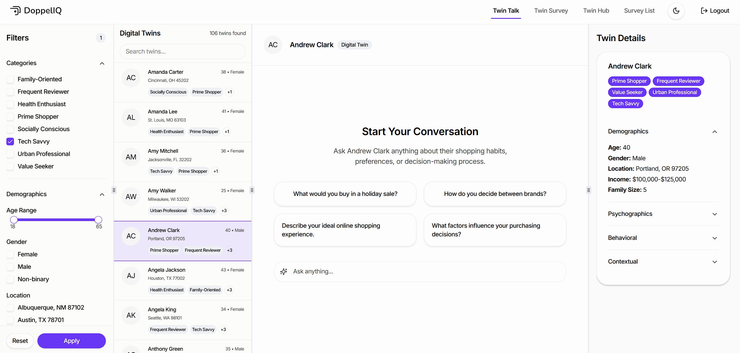Click the drag handle beside Twin Details panel
This screenshot has width=740, height=353.
pyautogui.click(x=588, y=190)
